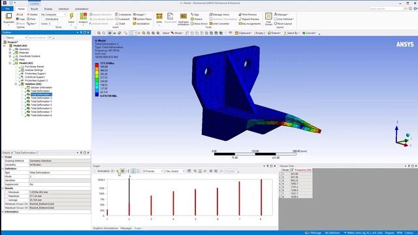Click Report Preview in the ribbon

click(x=249, y=19)
